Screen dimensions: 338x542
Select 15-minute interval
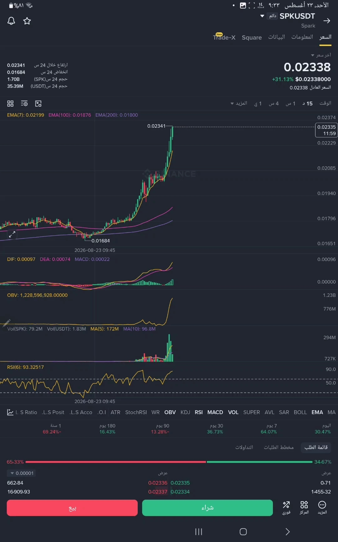pos(307,104)
